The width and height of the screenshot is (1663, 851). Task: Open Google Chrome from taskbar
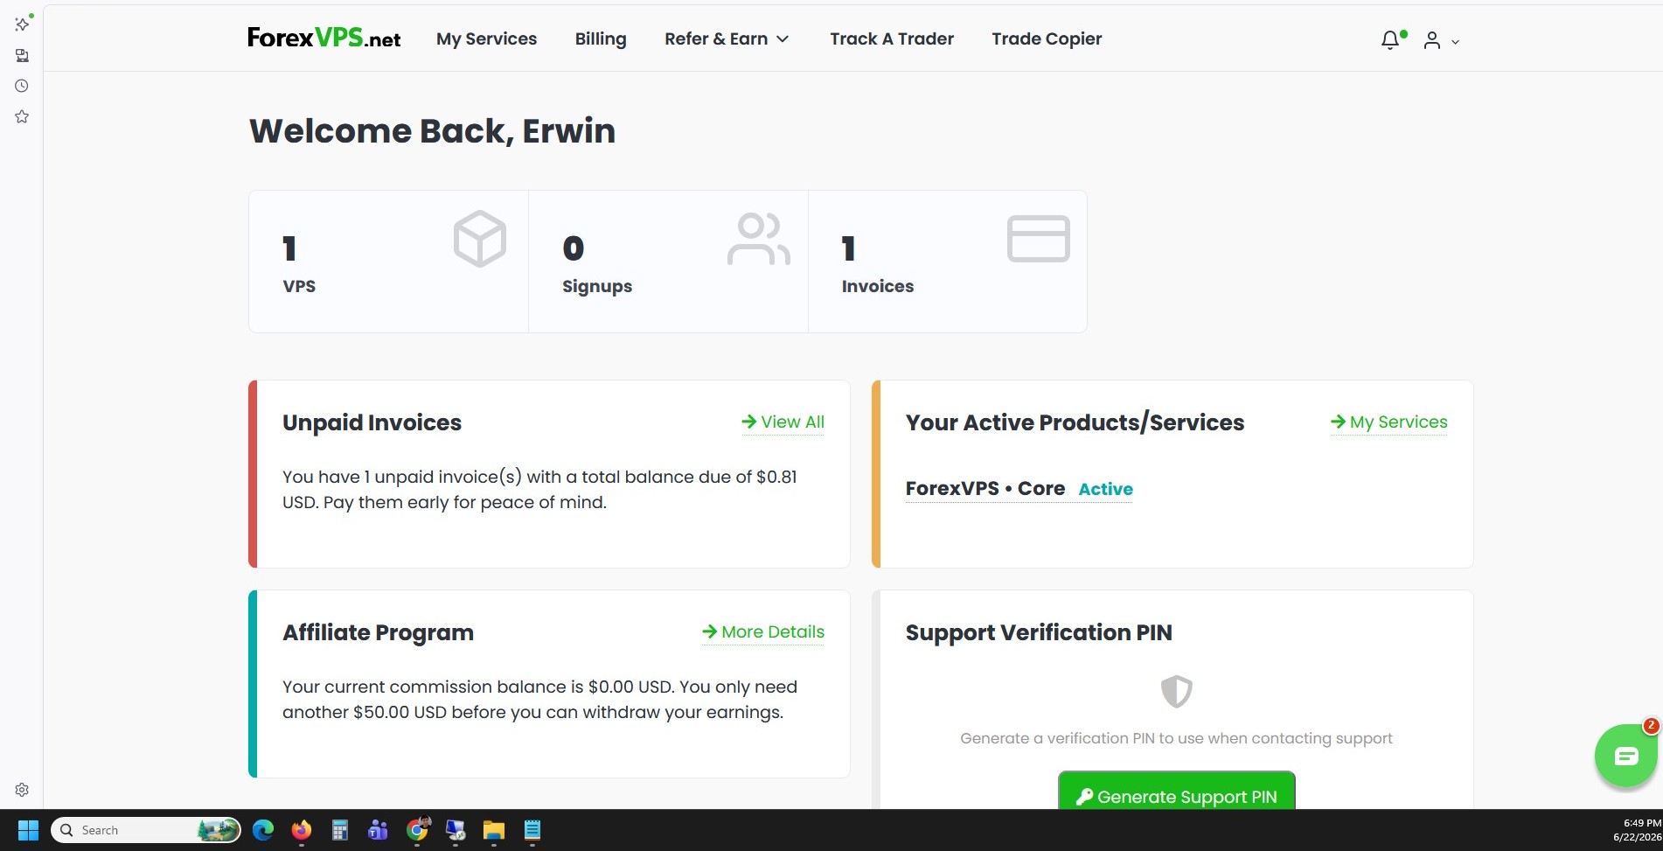click(x=418, y=830)
